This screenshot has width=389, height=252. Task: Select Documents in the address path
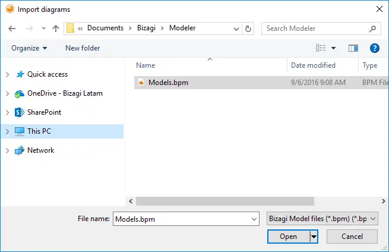(105, 28)
